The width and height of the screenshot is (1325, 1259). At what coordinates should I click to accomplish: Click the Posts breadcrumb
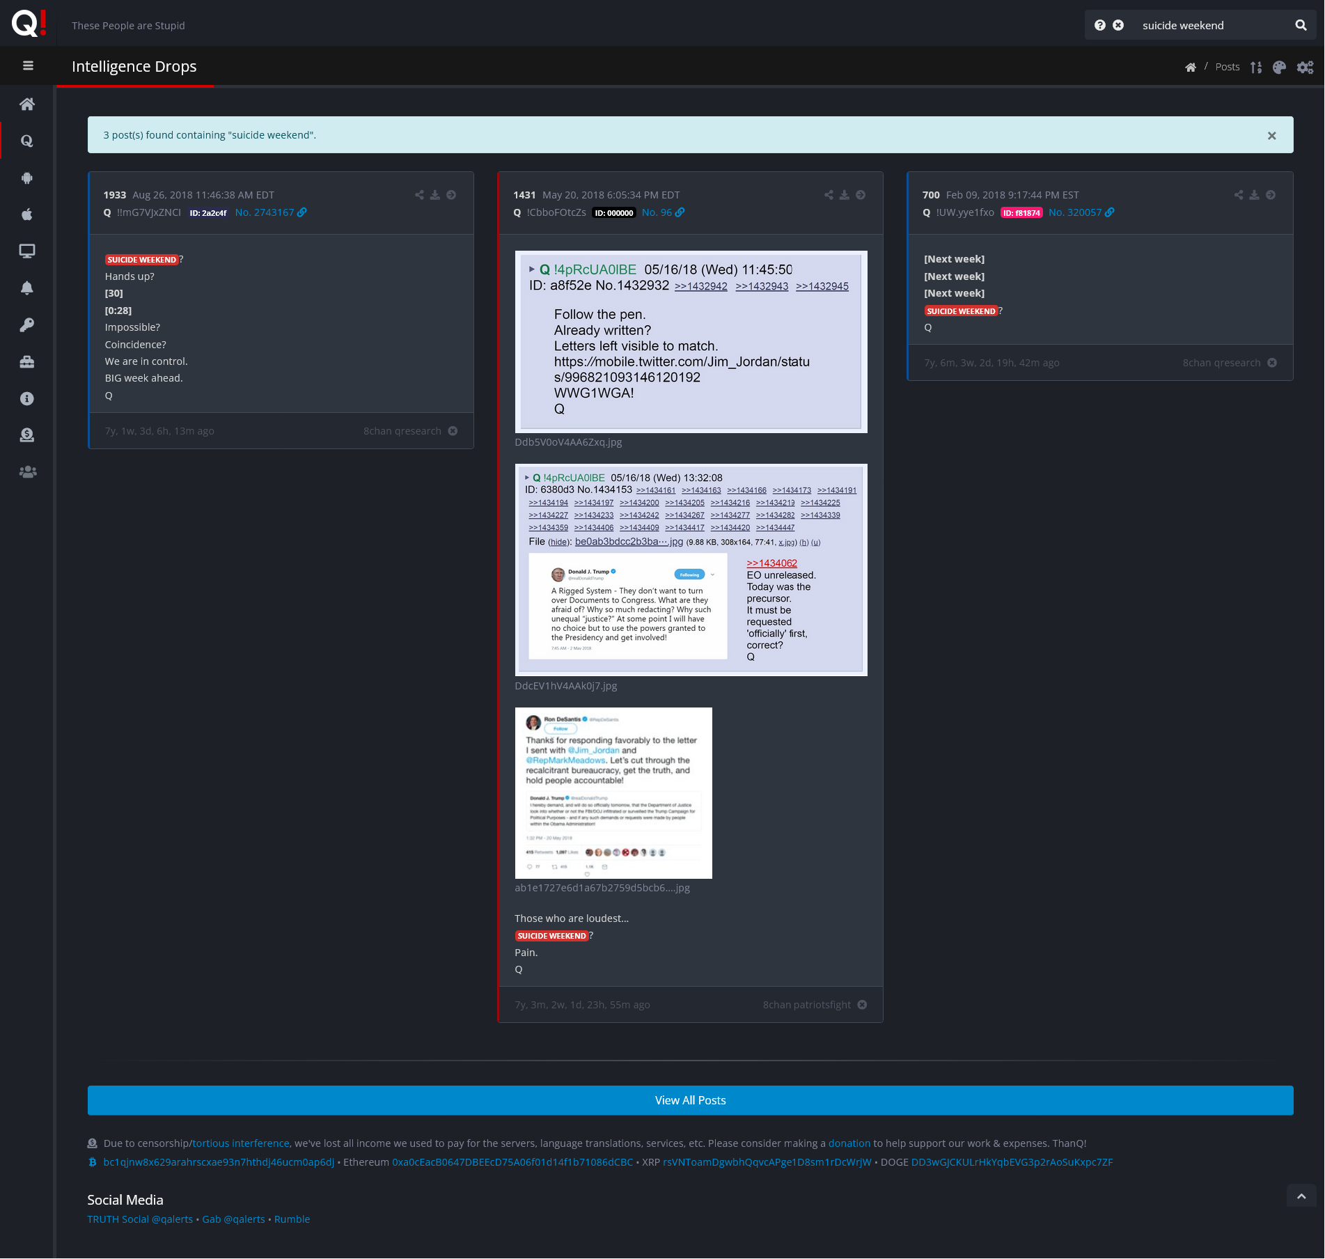(1228, 67)
